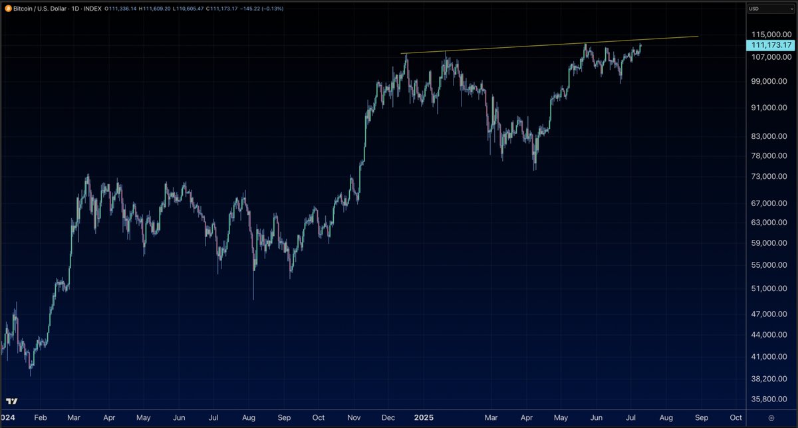Click the high value H111,609.20
The width and height of the screenshot is (798, 428).
click(154, 8)
